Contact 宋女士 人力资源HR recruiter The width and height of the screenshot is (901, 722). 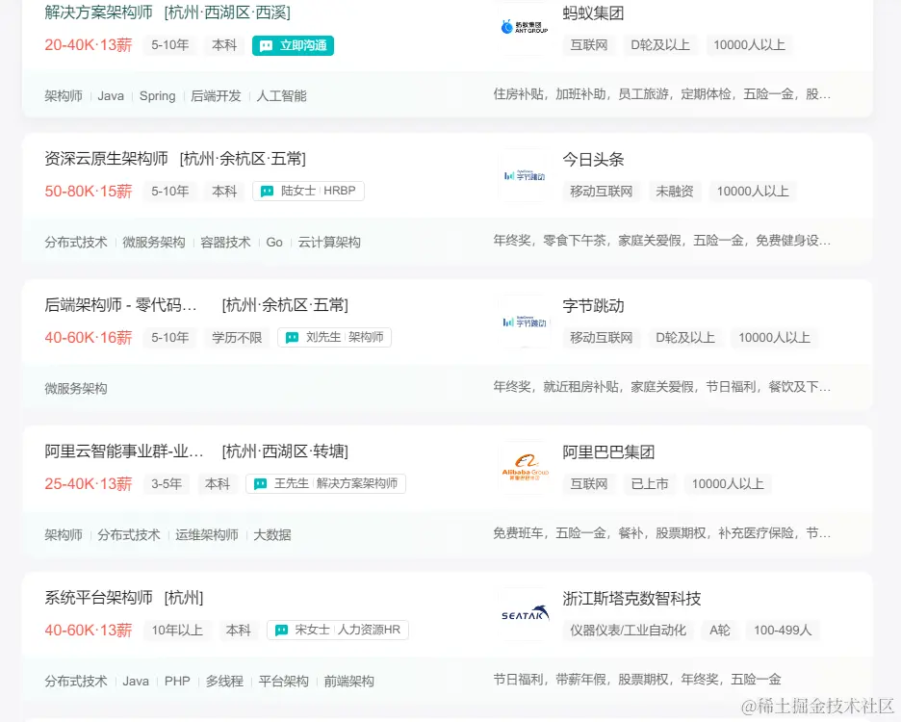(x=338, y=630)
